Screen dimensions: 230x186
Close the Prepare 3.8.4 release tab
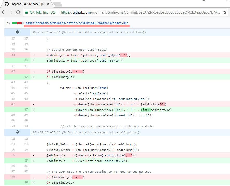(x=48, y=4)
